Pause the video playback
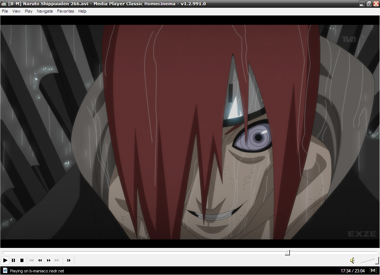Screen dimensions: 380x275 13,261
